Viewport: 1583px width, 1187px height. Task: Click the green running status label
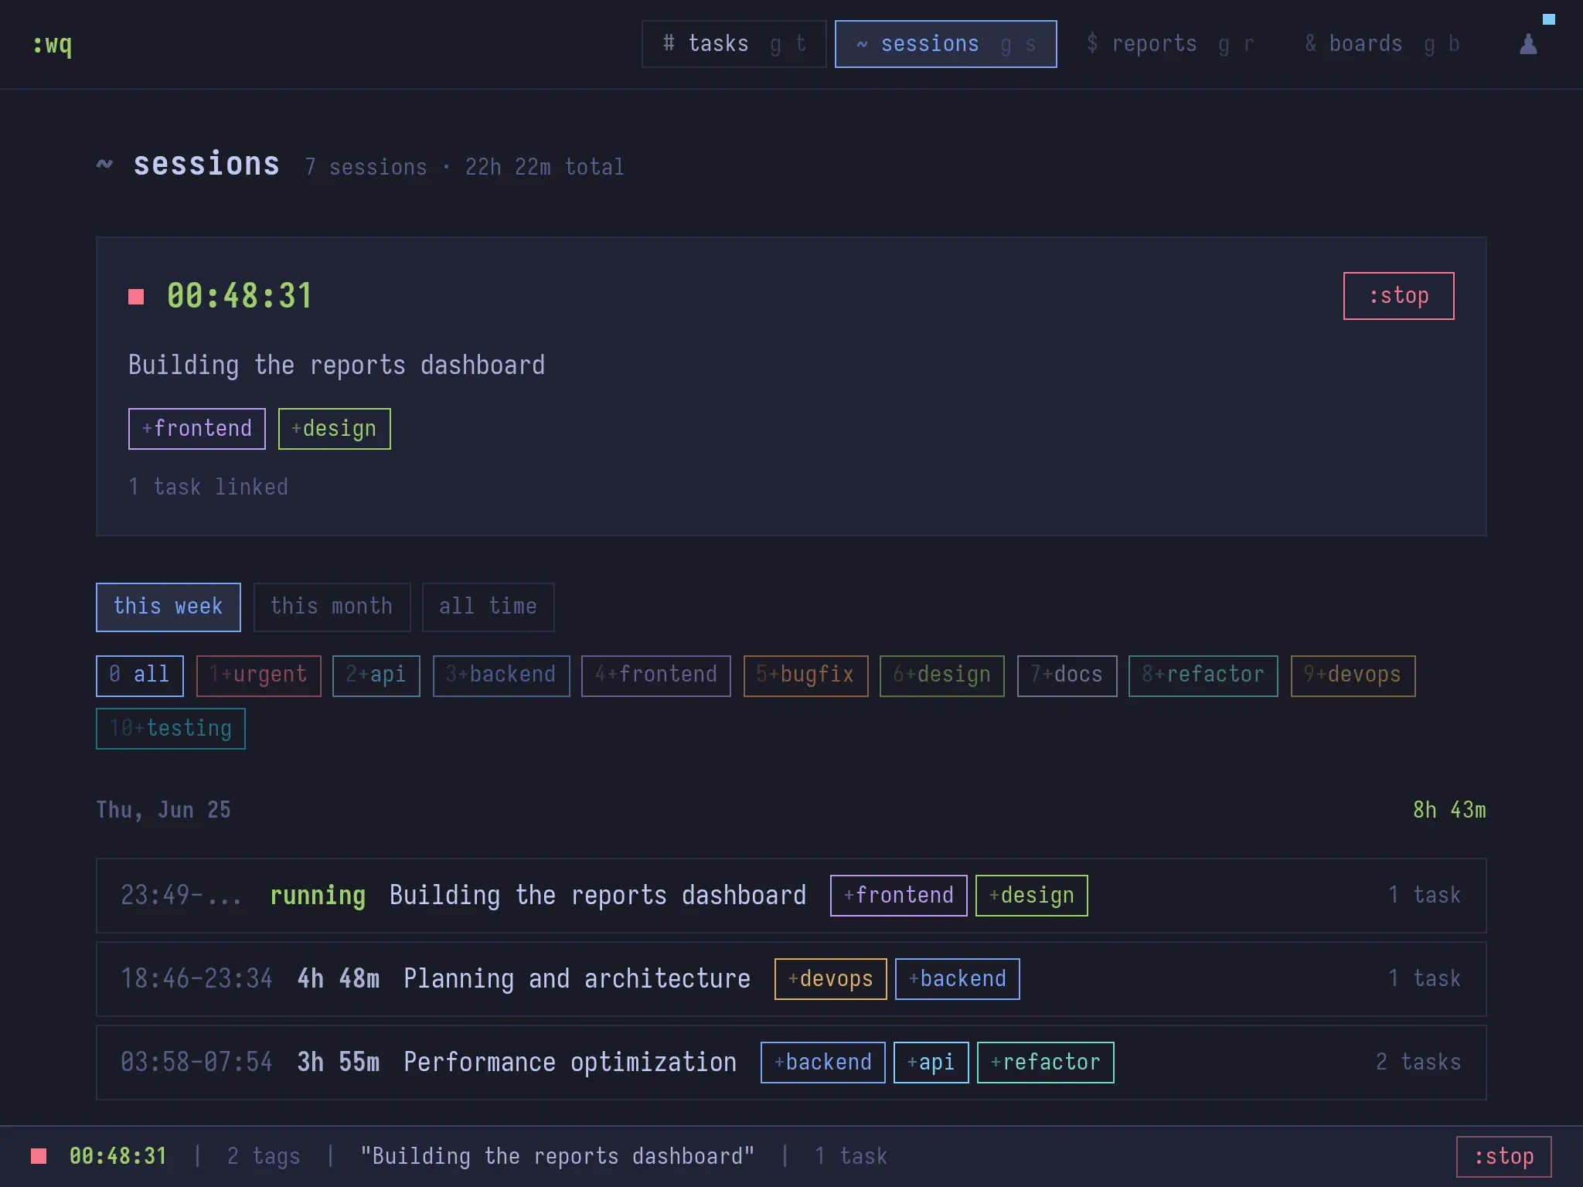318,896
